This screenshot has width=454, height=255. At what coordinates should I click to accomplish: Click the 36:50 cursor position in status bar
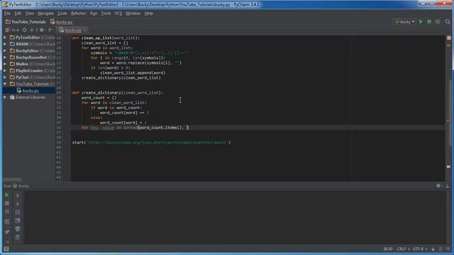click(388, 249)
